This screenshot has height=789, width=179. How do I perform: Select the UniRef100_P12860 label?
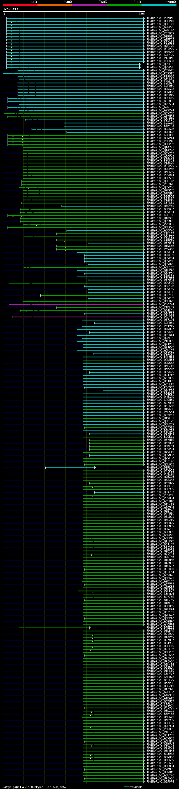click(161, 200)
